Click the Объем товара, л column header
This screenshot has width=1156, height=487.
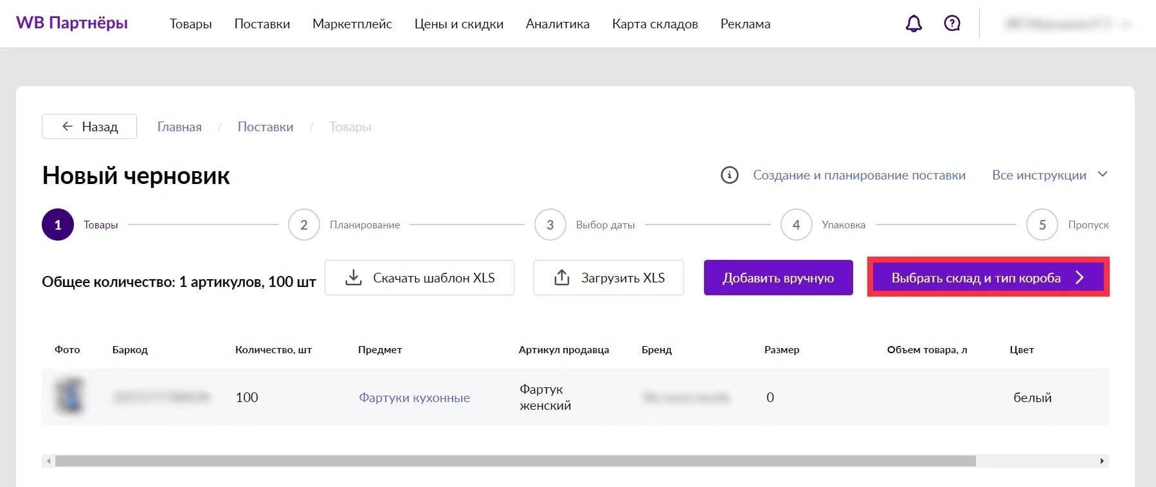point(927,350)
